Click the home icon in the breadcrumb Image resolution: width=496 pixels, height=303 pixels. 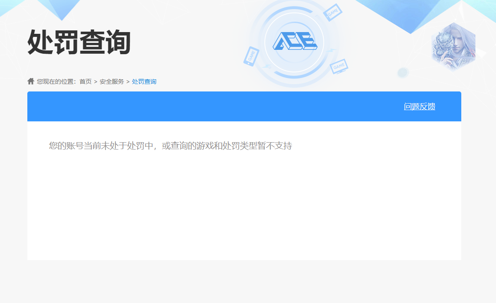click(31, 81)
